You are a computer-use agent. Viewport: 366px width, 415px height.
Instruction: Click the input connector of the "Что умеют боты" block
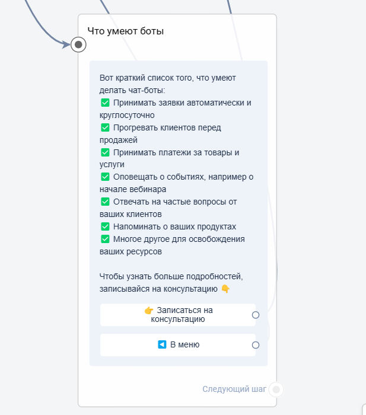[78, 44]
